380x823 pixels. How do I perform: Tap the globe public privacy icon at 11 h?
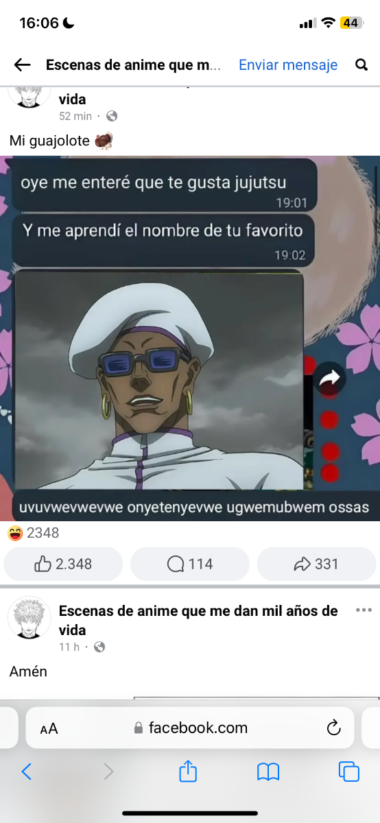point(99,647)
